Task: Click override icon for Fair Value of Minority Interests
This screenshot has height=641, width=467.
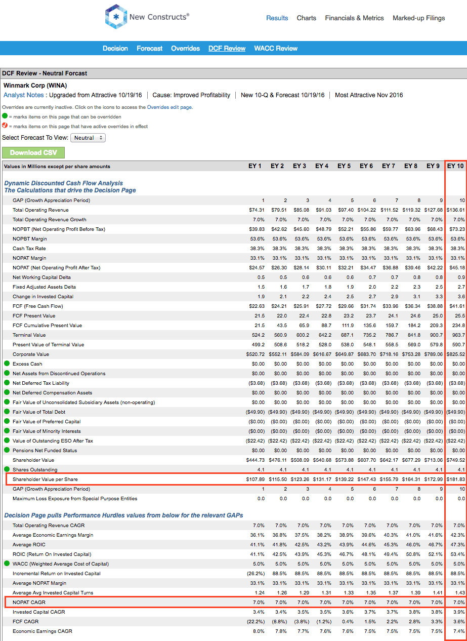Action: (7, 431)
